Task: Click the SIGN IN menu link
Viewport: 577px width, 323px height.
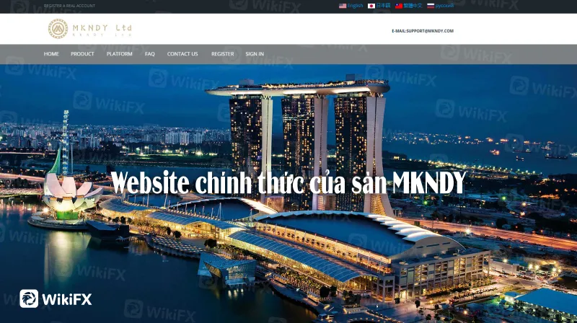Action: (x=255, y=53)
